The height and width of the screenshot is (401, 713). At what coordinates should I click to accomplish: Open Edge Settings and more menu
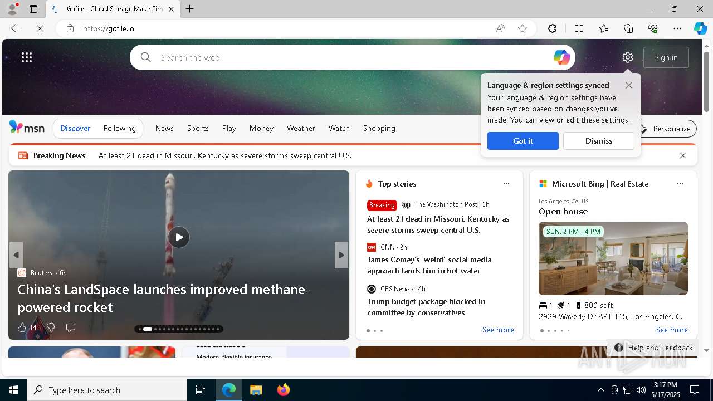coord(677,28)
